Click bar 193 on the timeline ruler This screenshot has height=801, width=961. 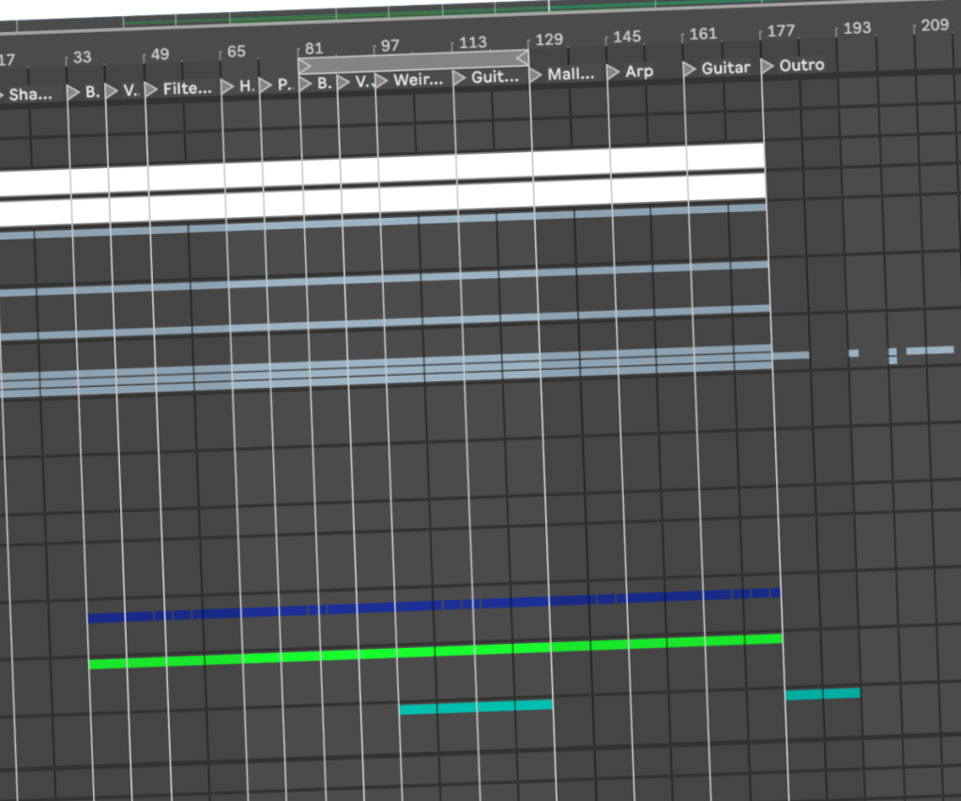click(856, 29)
